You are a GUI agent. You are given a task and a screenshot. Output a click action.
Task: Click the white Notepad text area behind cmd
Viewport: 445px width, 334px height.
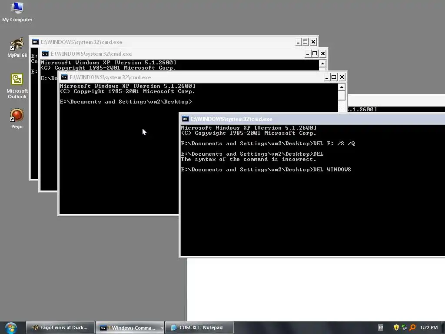click(x=315, y=289)
